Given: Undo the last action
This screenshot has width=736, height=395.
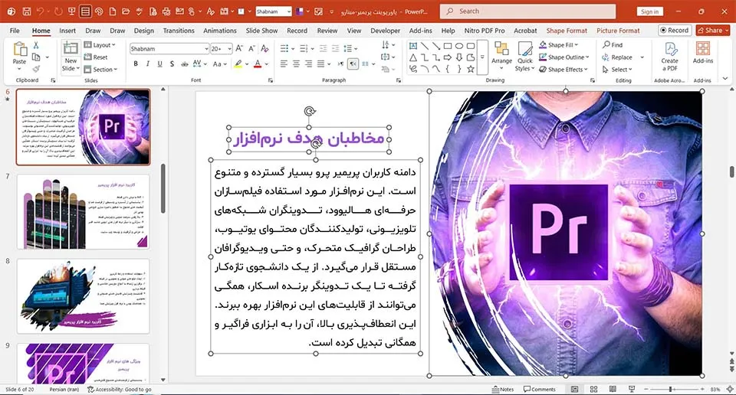Looking at the screenshot, I should coord(41,11).
